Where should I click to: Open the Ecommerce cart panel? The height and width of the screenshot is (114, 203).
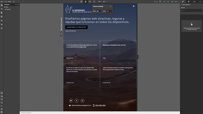pos(2,21)
